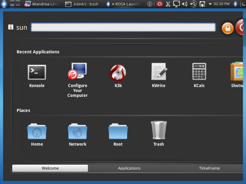Click the red power button

tap(239, 27)
